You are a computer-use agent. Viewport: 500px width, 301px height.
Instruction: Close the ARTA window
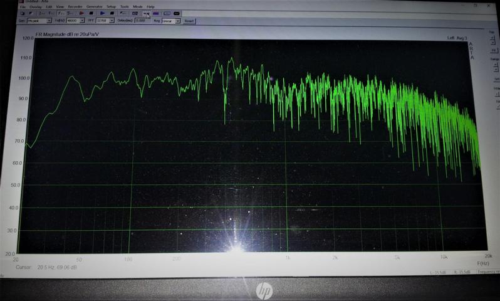click(x=489, y=6)
